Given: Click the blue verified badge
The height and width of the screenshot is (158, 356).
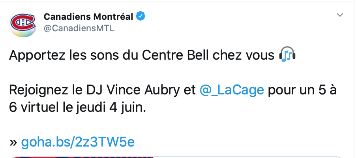Looking at the screenshot, I should pos(141,16).
